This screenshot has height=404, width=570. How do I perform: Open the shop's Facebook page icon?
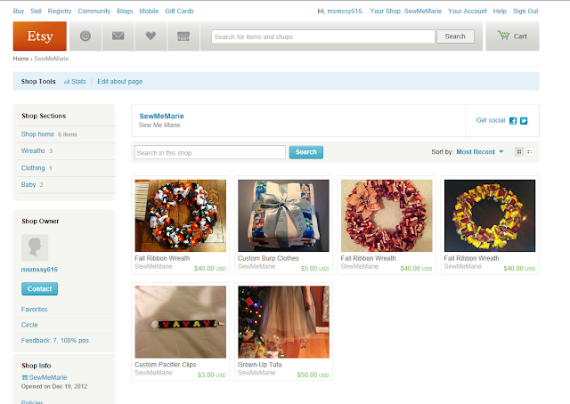(513, 121)
